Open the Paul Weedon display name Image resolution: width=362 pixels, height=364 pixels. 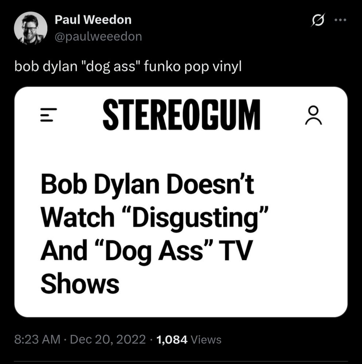click(x=93, y=20)
